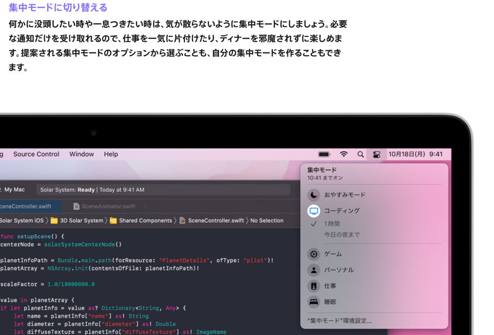Click the planetInfo["diameter"] code line
Image resolution: width=494 pixels, height=335 pixels.
coord(95,324)
